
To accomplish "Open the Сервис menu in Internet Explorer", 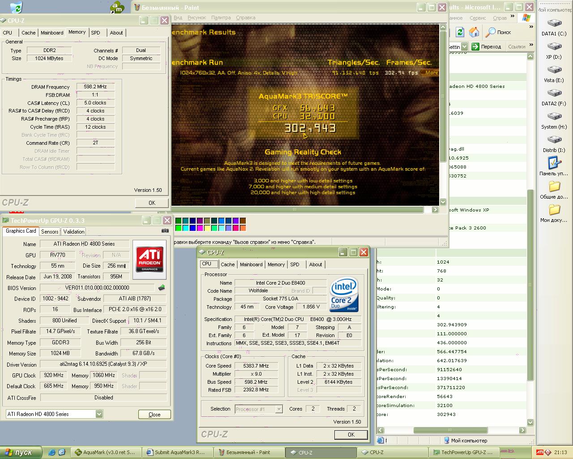I will 478,18.
